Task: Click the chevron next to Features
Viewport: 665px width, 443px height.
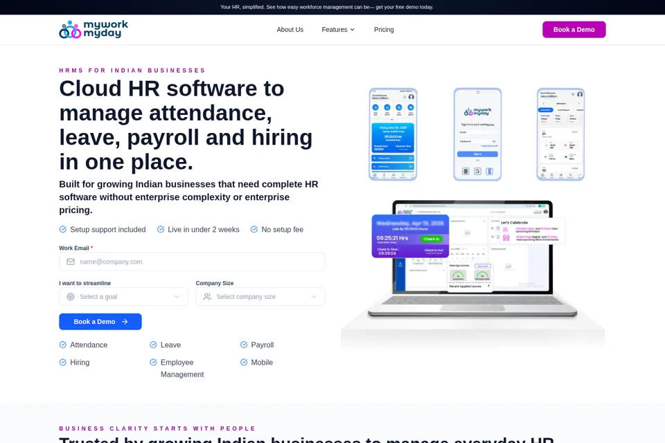Action: point(352,30)
